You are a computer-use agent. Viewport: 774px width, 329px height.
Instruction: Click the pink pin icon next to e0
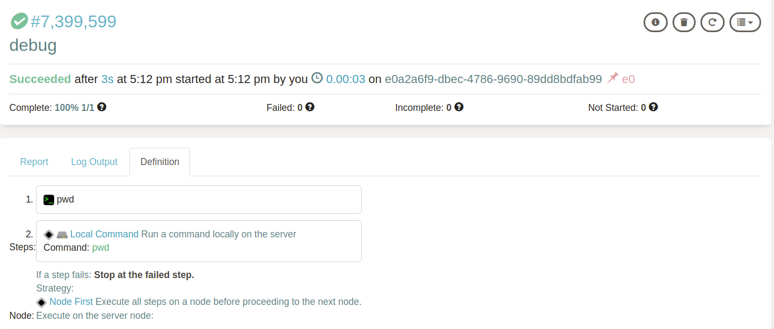click(x=612, y=78)
